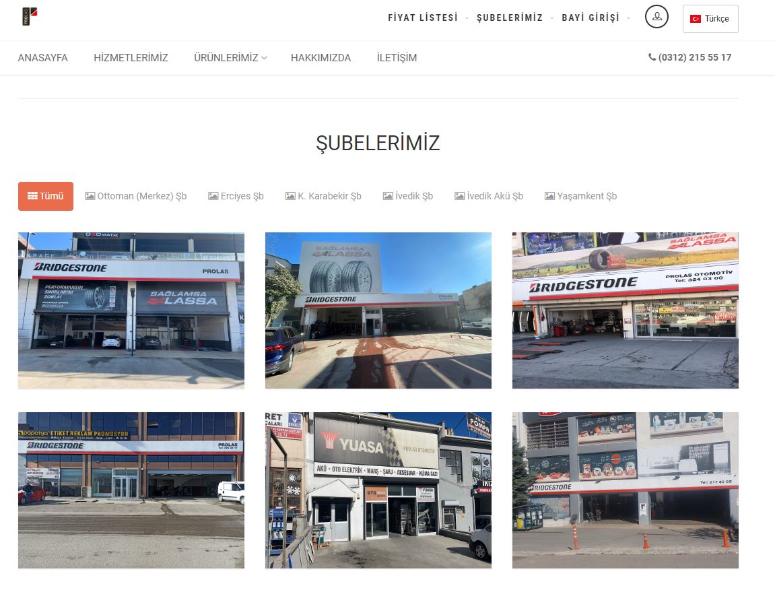This screenshot has width=775, height=590.
Task: Show the K. Karabekir Şb branch filter
Action: (323, 196)
